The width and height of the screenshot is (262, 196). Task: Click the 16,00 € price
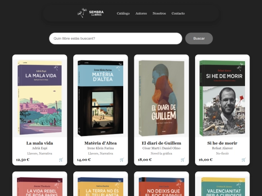coord(206,160)
